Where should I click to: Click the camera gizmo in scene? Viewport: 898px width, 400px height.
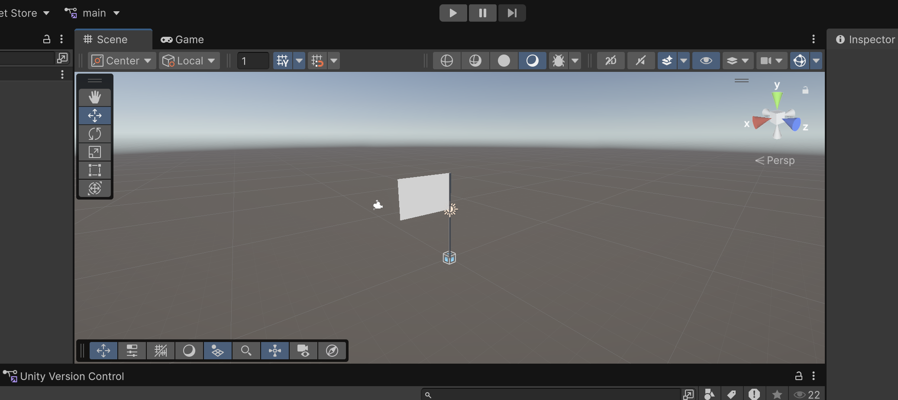pyautogui.click(x=378, y=205)
